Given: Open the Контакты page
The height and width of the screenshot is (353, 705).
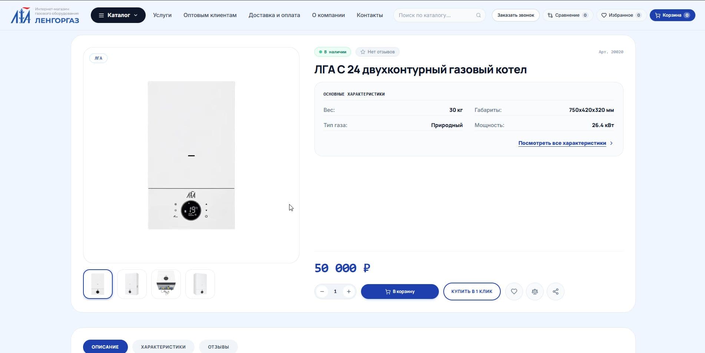Looking at the screenshot, I should coord(370,15).
